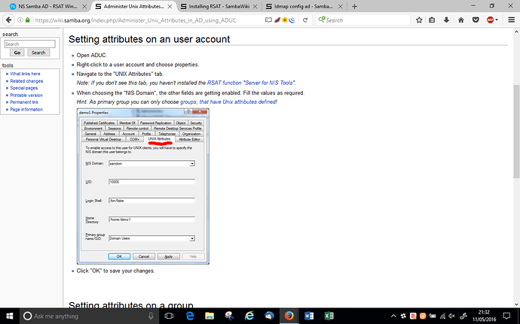Open the Related changes link
The height and width of the screenshot is (324, 520).
26,81
